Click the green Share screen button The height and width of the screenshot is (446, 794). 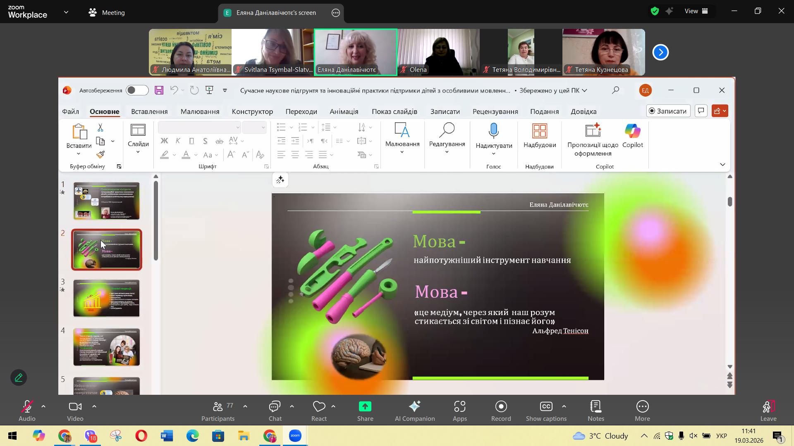click(x=365, y=411)
